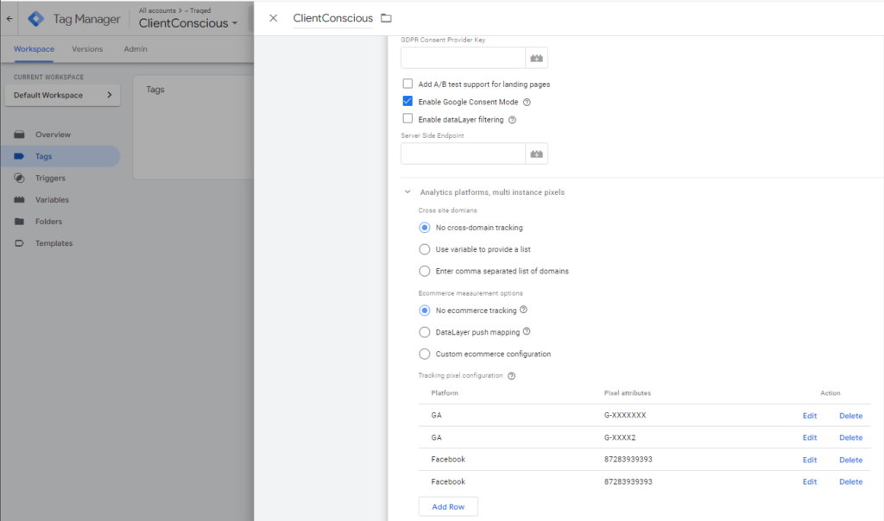Edit the G-XXXXXXX GA pixel row
The image size is (884, 521).
(809, 416)
